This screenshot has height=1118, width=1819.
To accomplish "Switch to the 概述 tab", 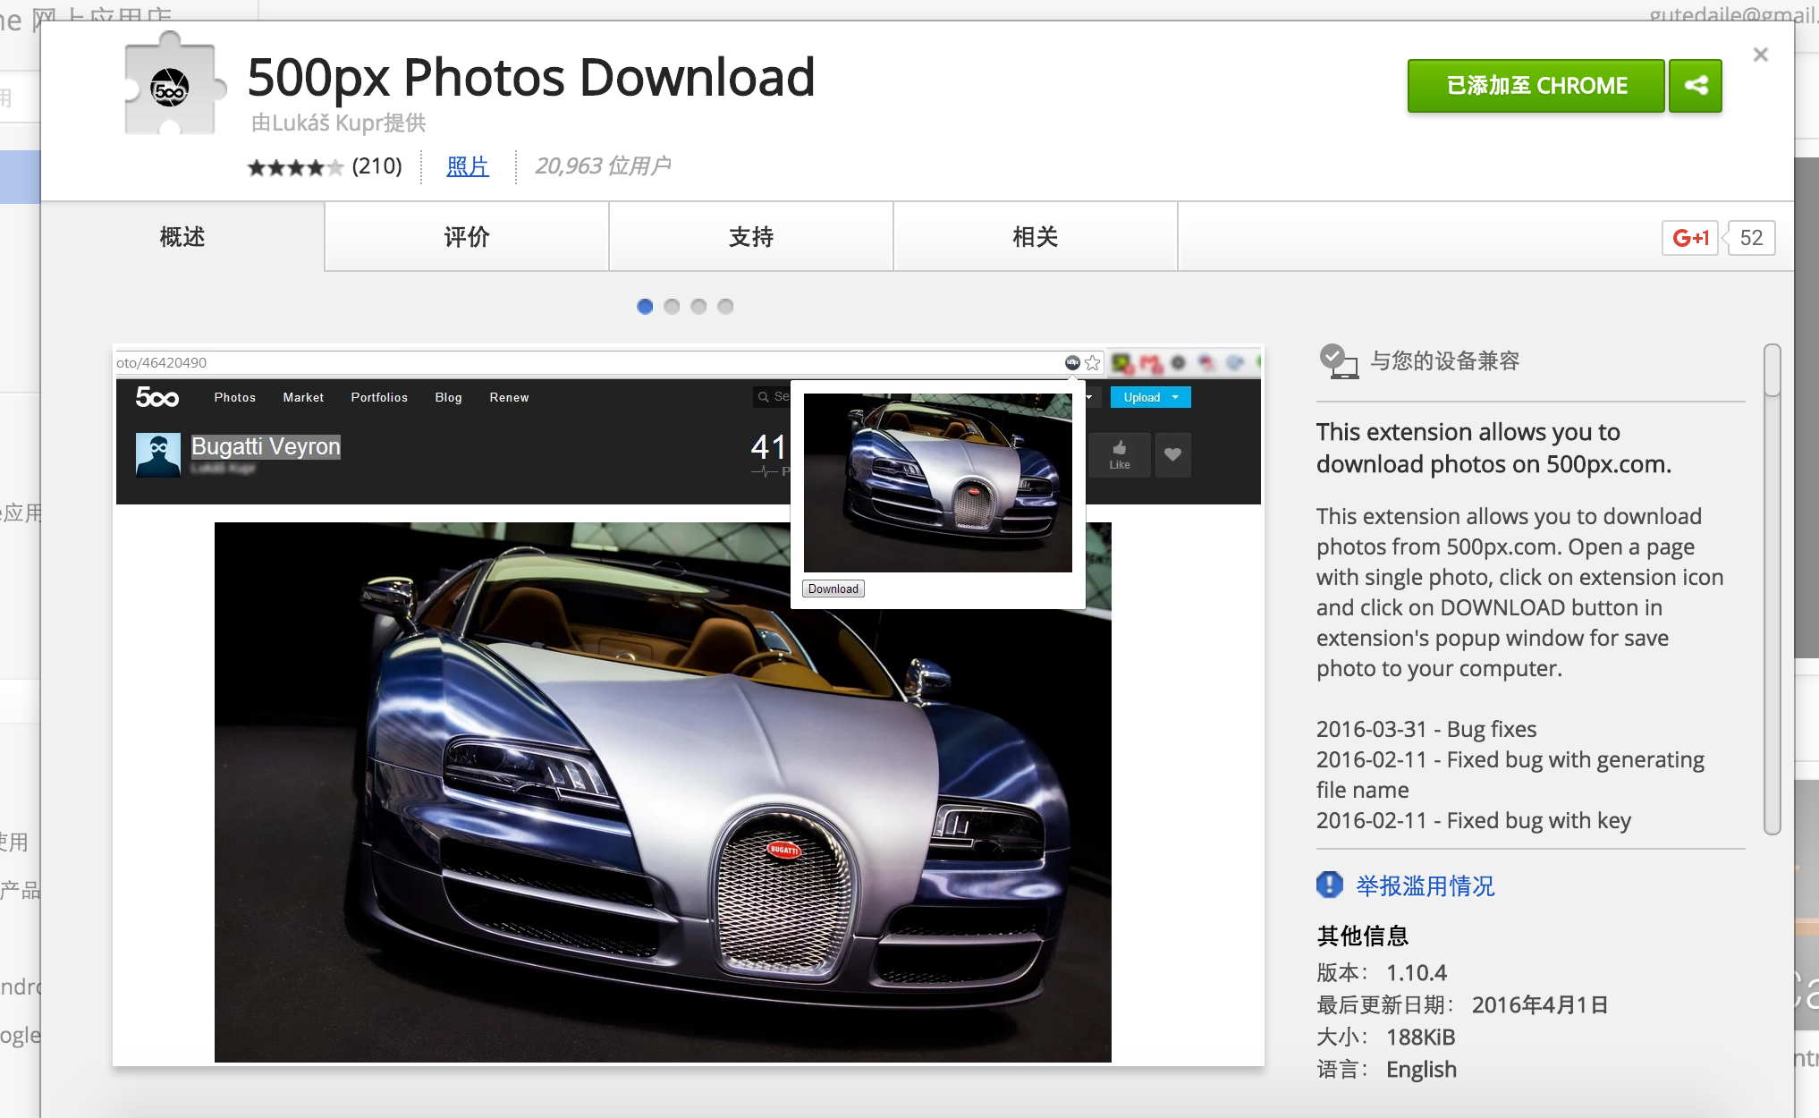I will pyautogui.click(x=182, y=237).
